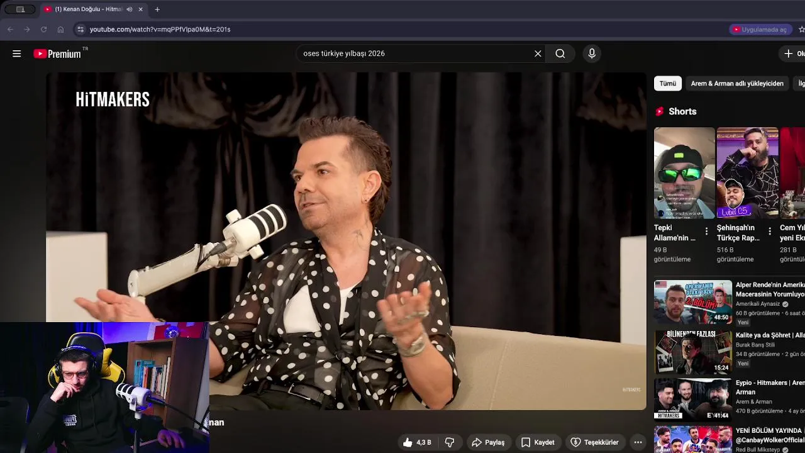Click the Kenan Doğulu video tab title
Viewport: 805px width, 453px height.
(x=89, y=9)
